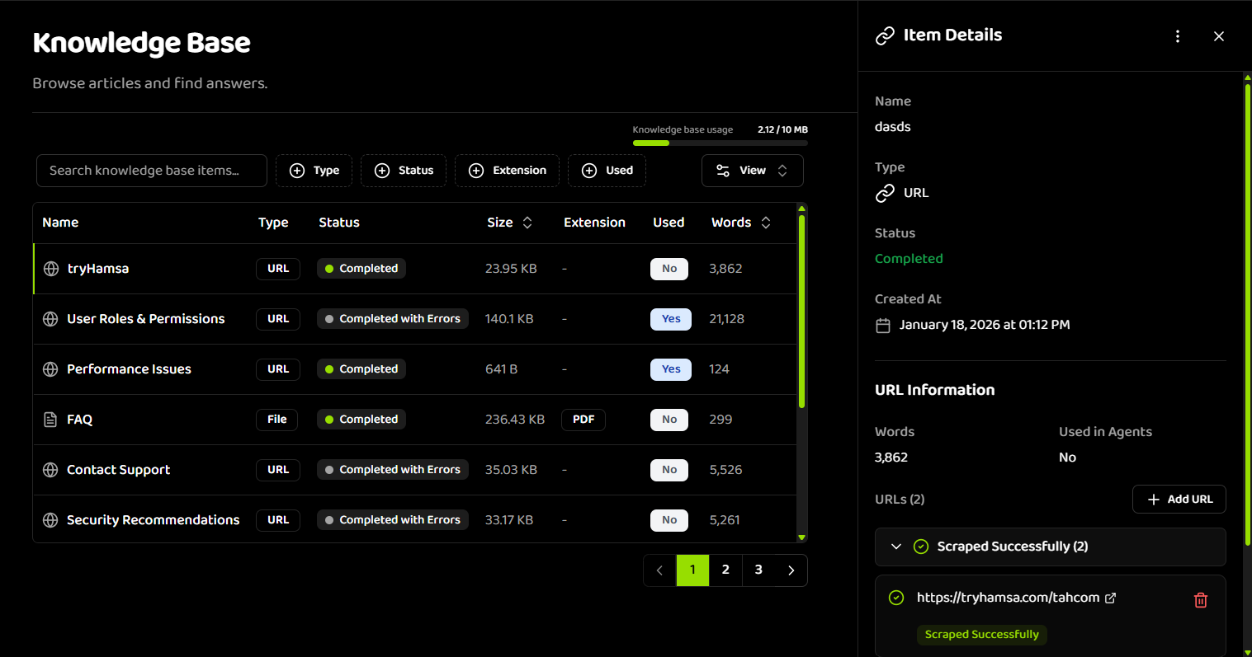Click the Yes badge for User Roles & Permissions
Screen dimensions: 1252x657
(x=671, y=319)
